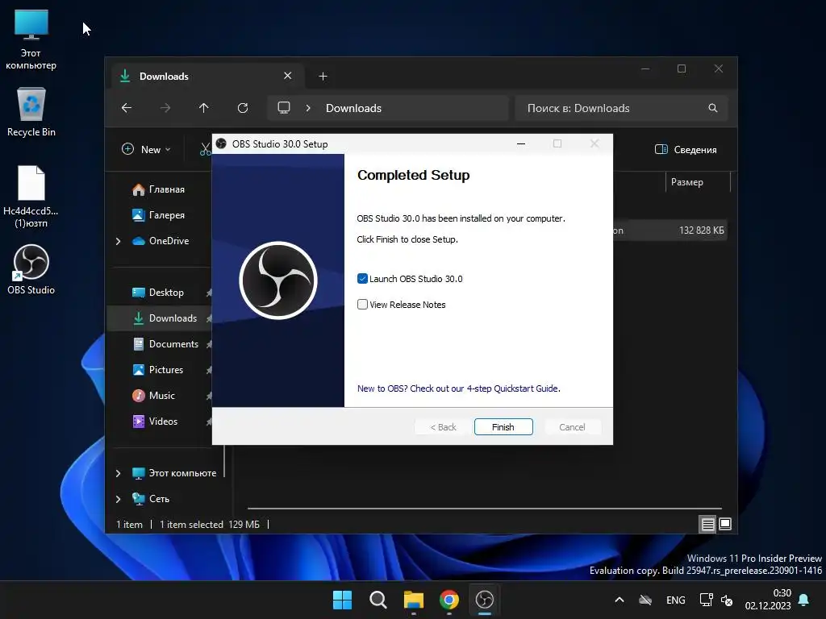Viewport: 826px width, 619px height.
Task: Open notifications bell icon
Action: 804,600
